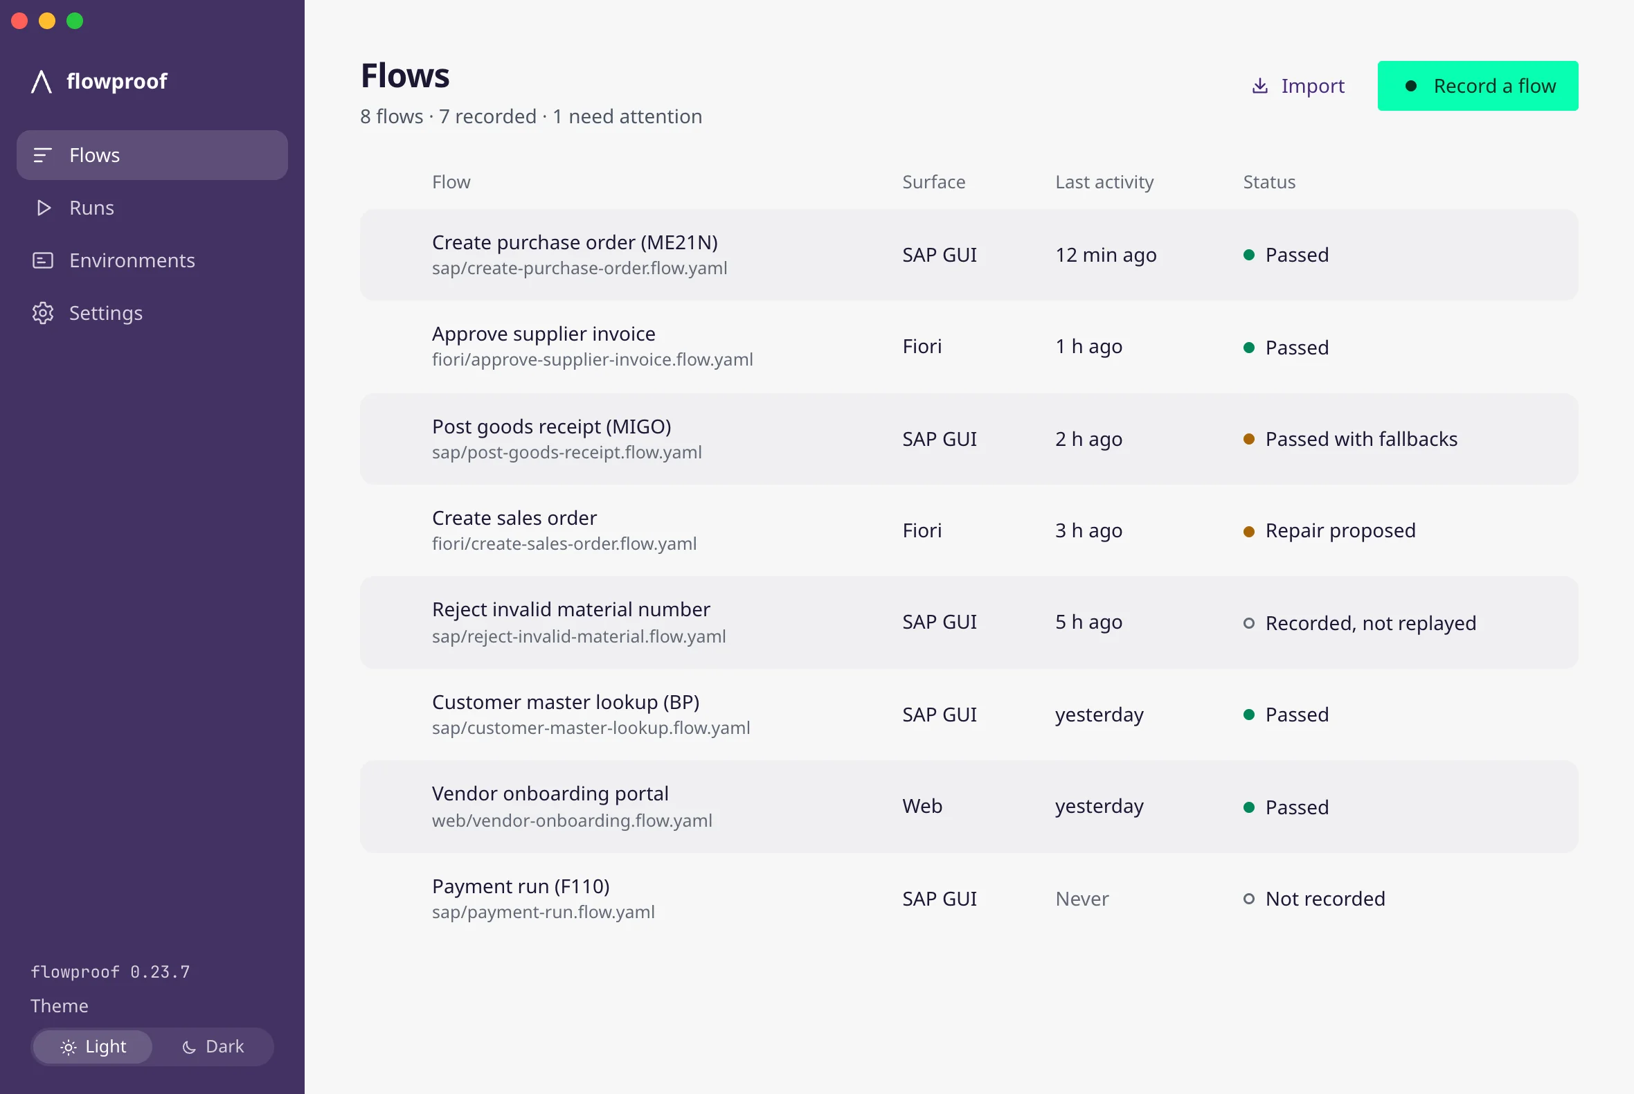
Task: Open the Post goods receipt (MIGO) flow
Action: [x=969, y=439]
